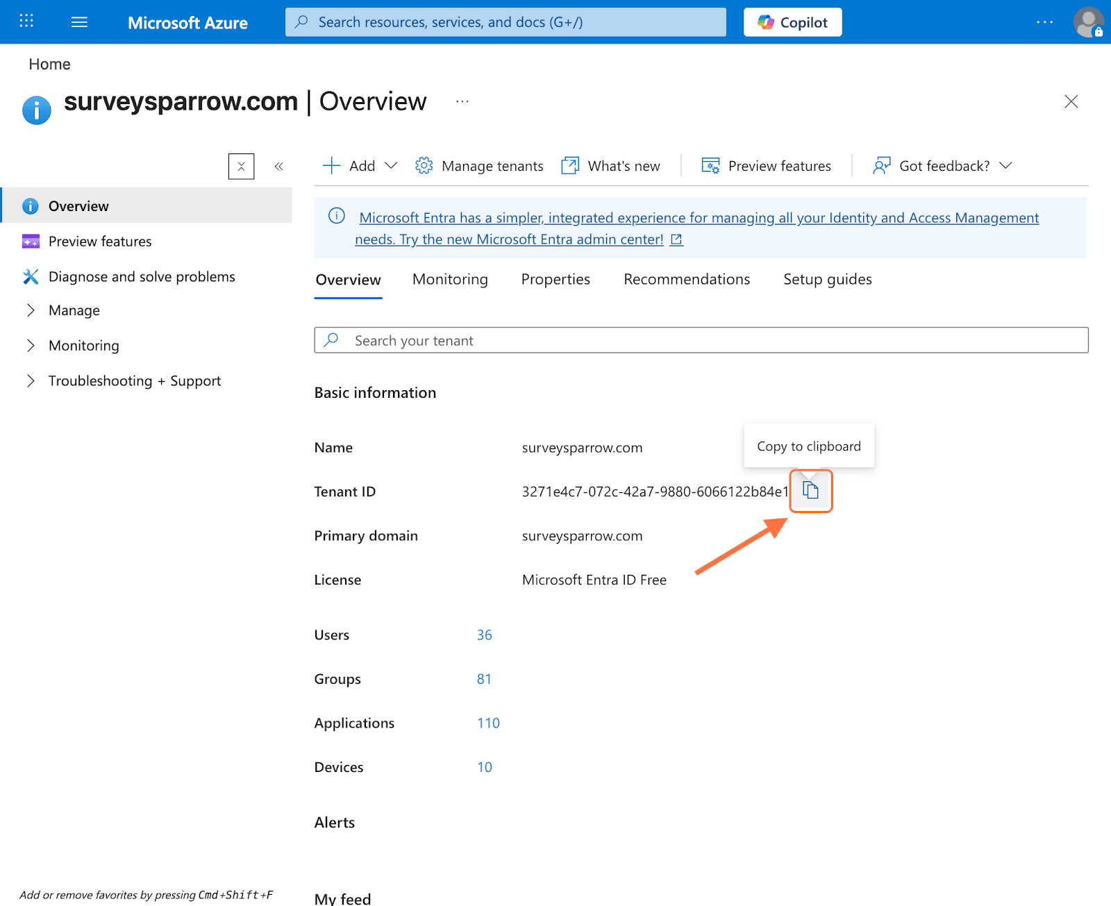Collapse the sidebar with double chevron
Screen dimensions: 1111x906
pos(278,167)
